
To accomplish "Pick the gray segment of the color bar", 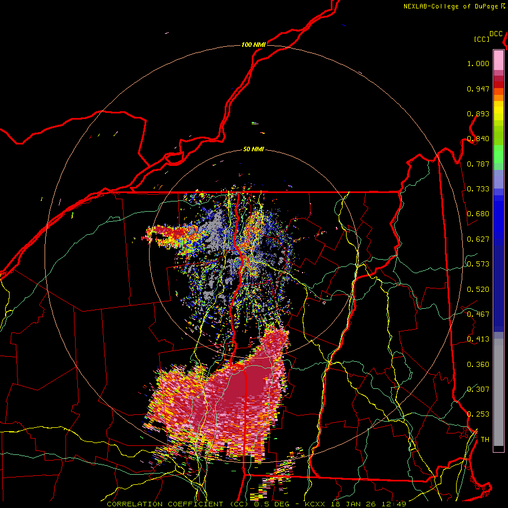I will point(498,392).
